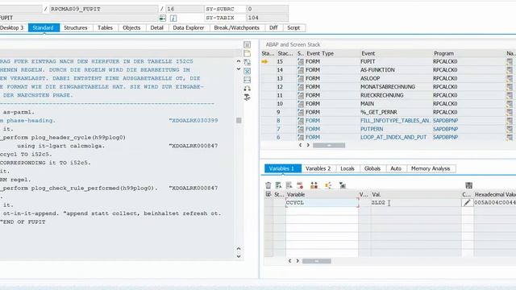Click the red-dot icon in the variables toolbar

300,185
